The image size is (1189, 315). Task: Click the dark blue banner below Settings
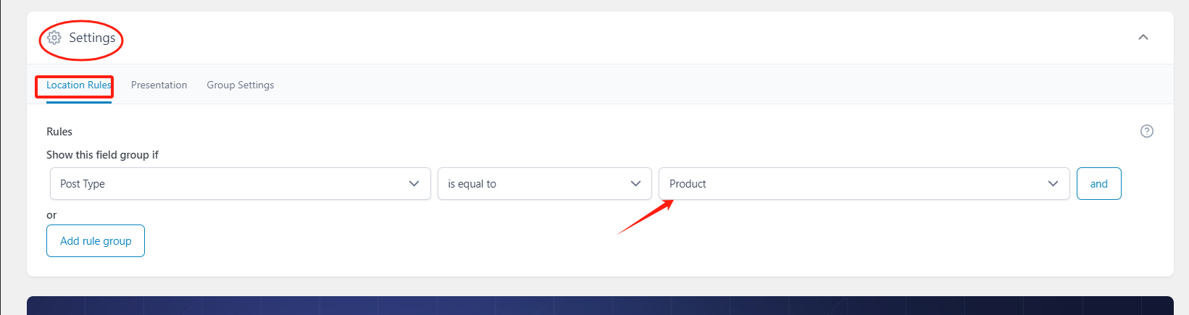(x=600, y=306)
